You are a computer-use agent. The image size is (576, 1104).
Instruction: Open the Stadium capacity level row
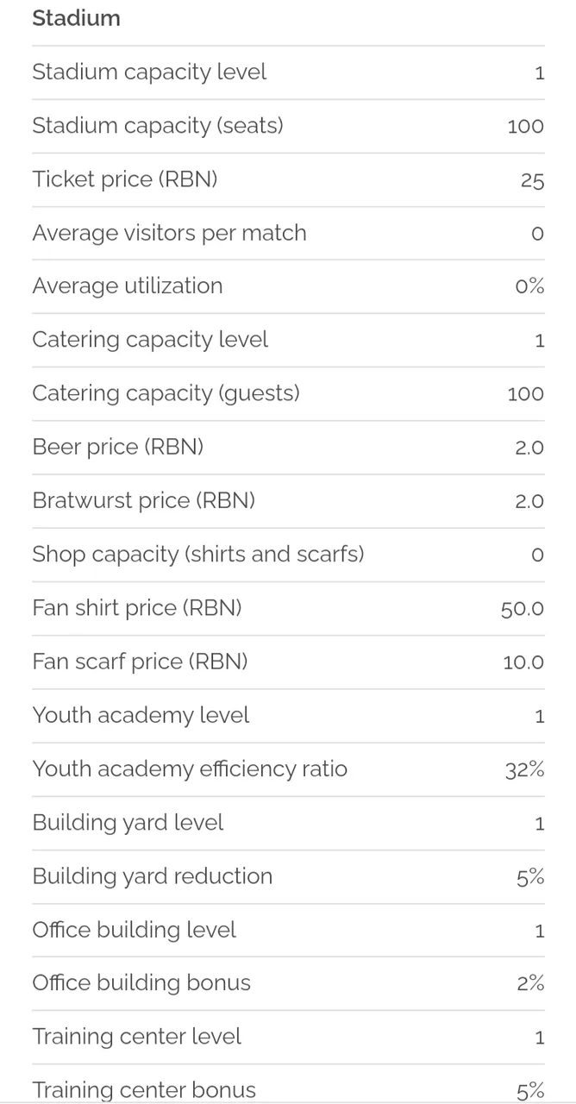[288, 72]
